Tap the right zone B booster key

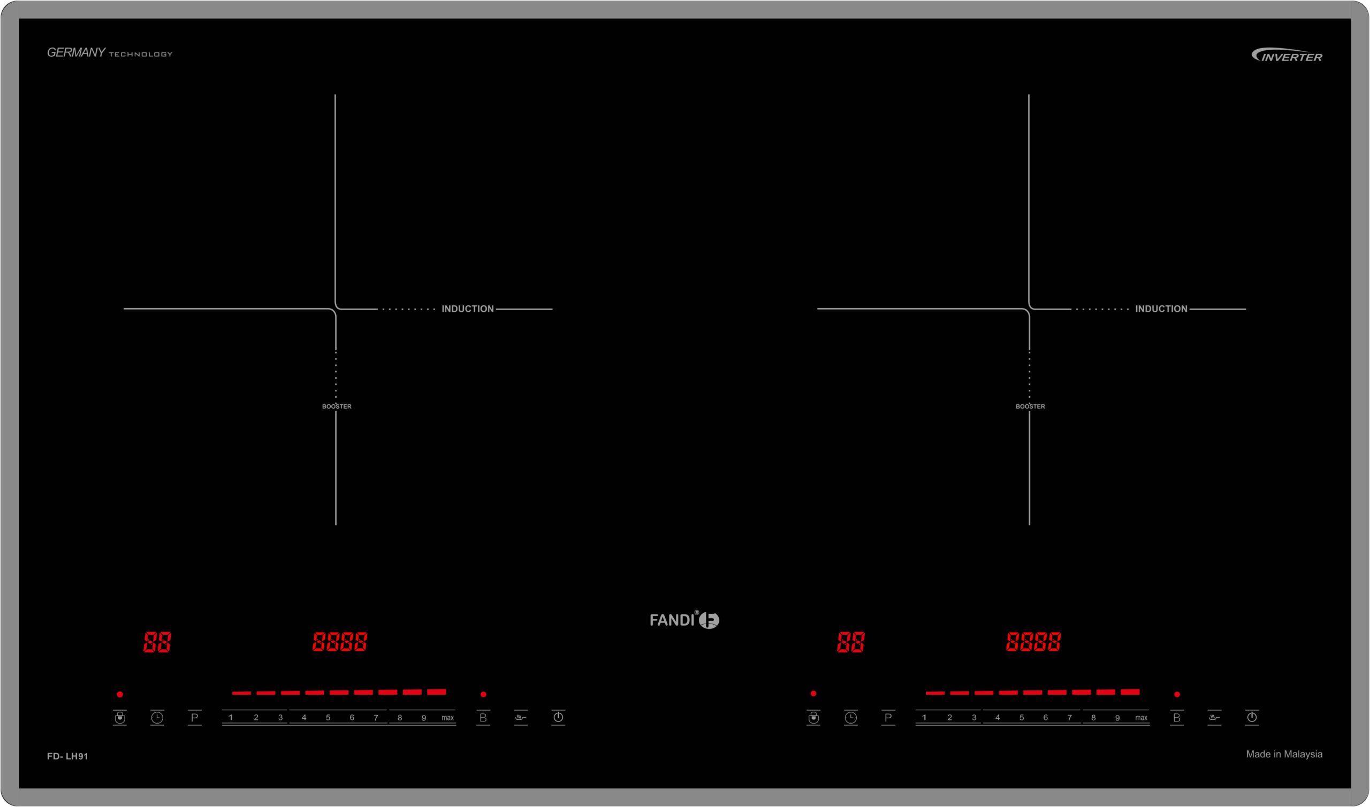1176,718
